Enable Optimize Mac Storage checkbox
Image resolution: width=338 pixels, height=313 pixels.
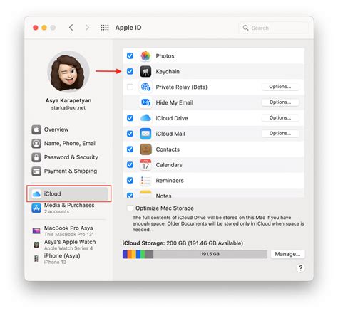(x=130, y=208)
